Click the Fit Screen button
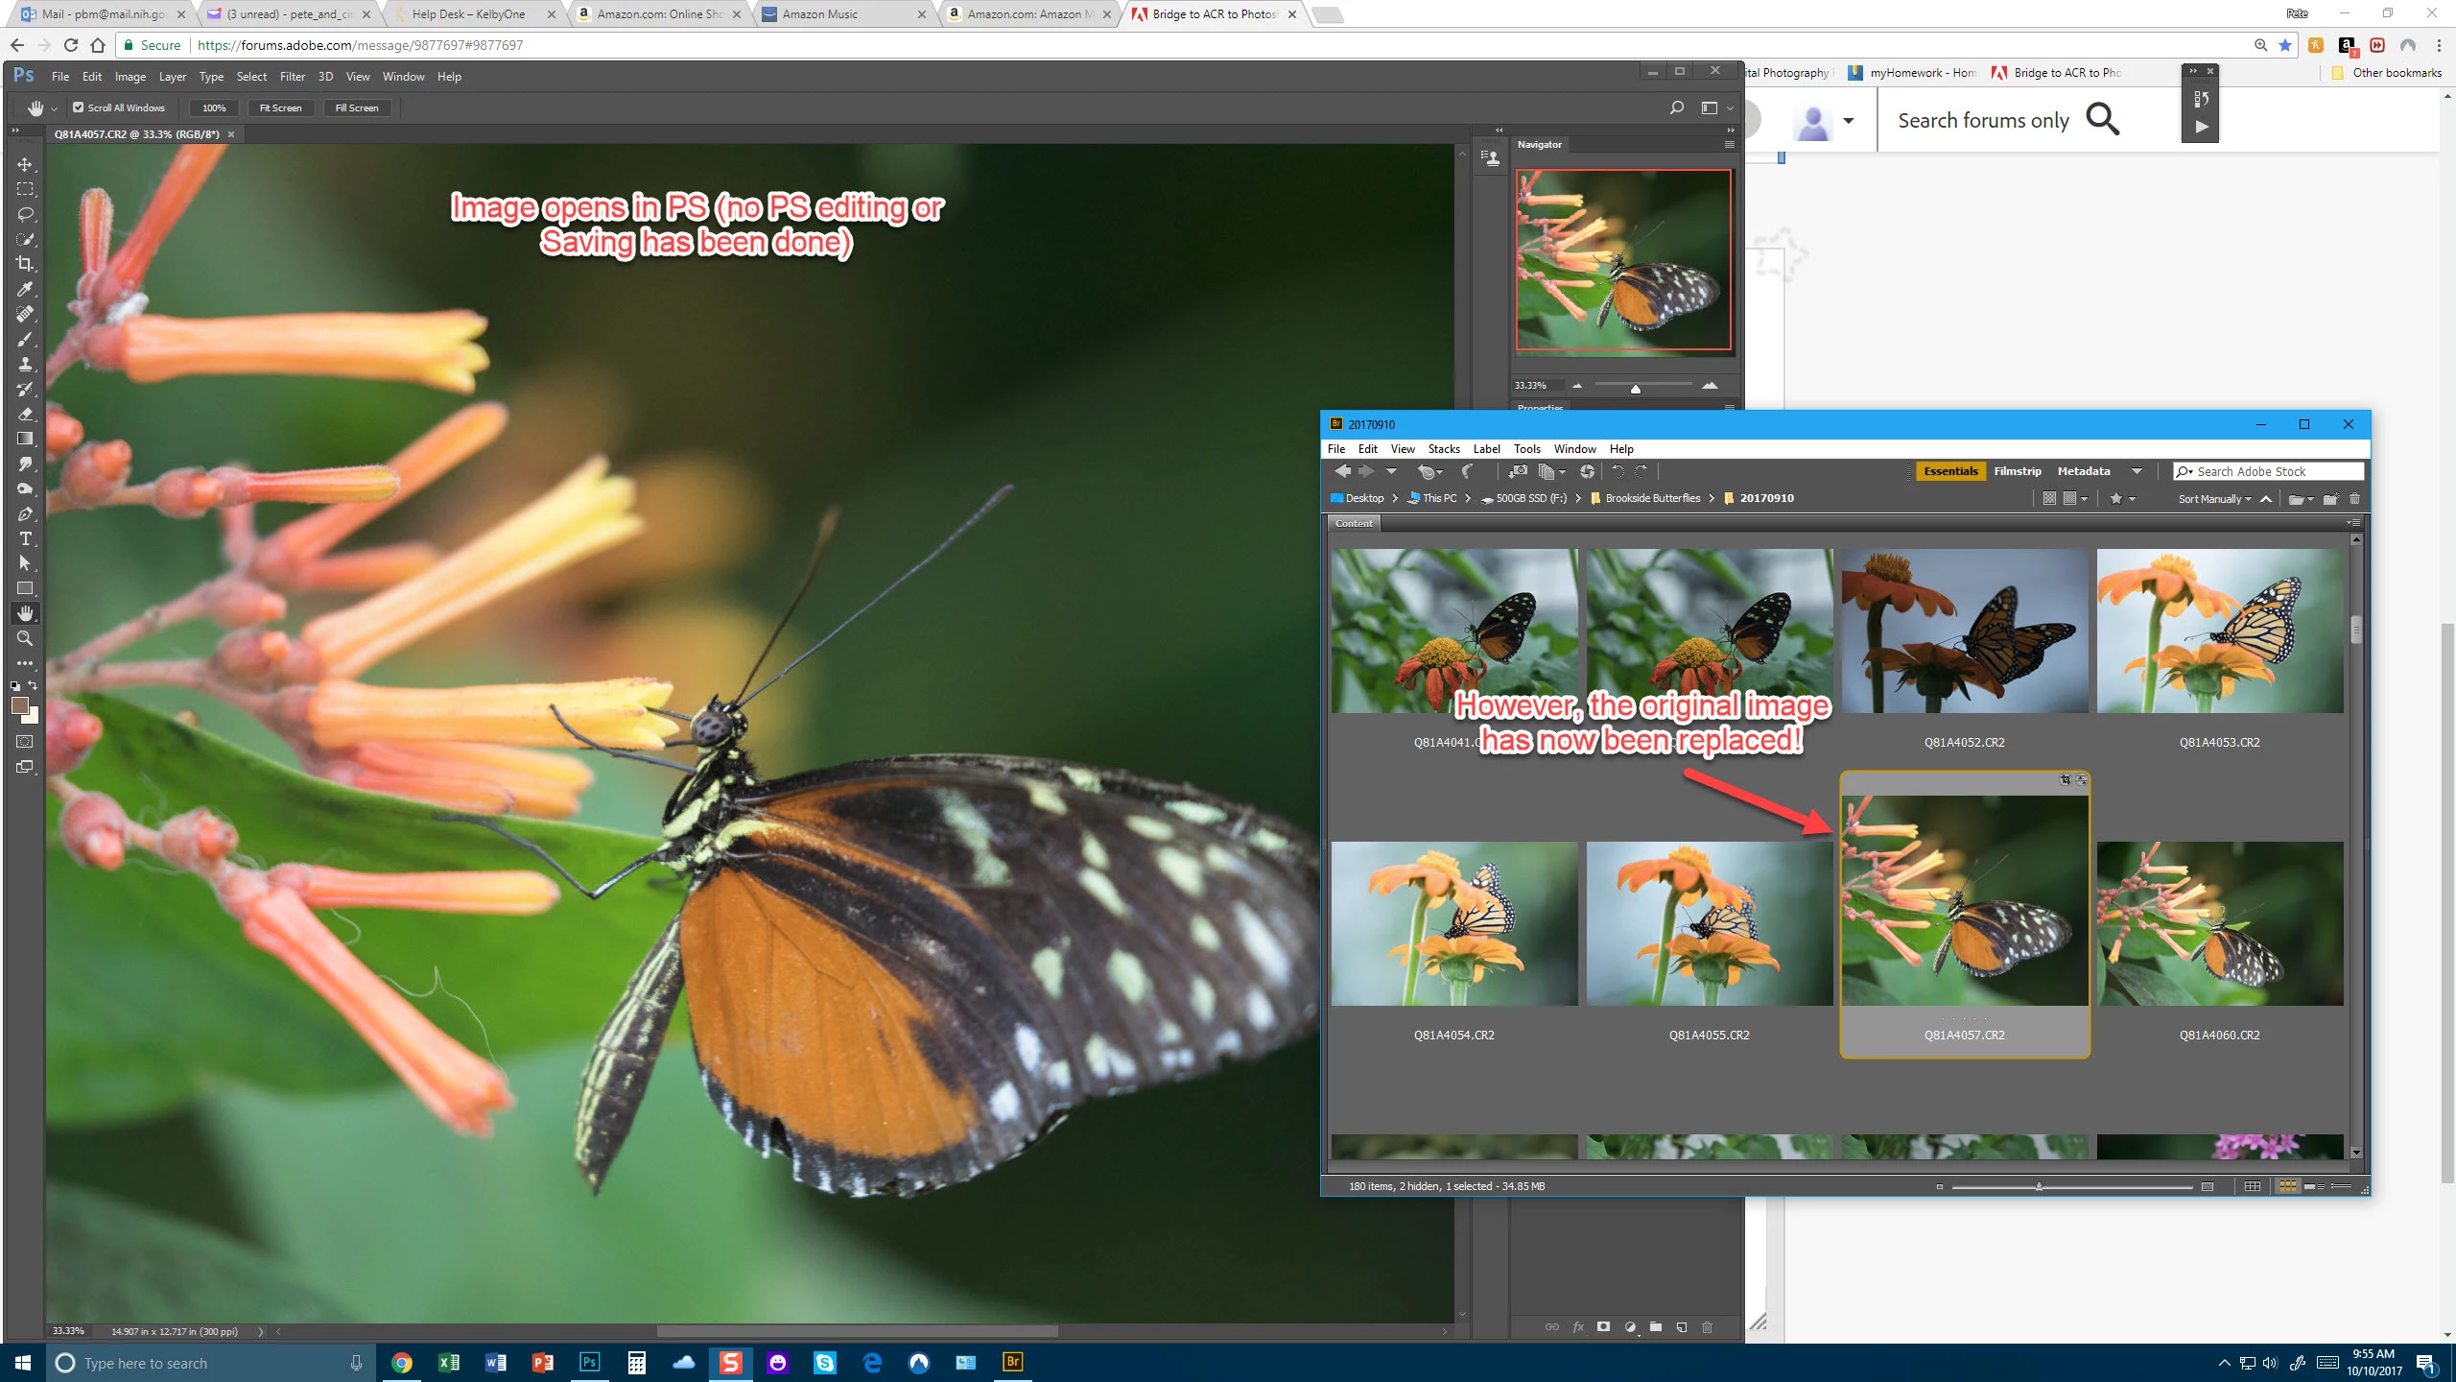The height and width of the screenshot is (1382, 2456). pos(280,107)
